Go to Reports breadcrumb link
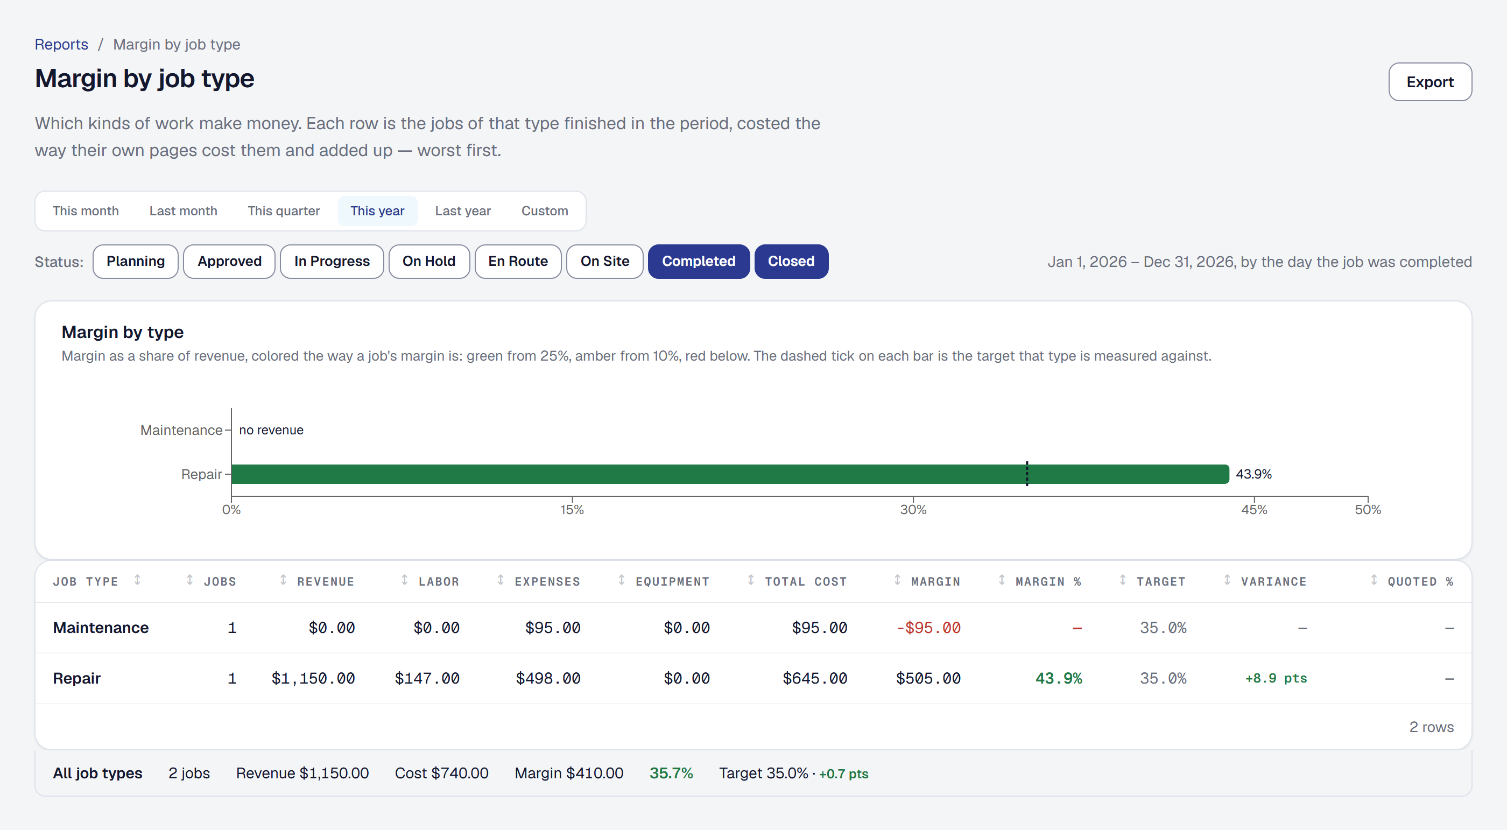This screenshot has height=830, width=1507. [61, 45]
